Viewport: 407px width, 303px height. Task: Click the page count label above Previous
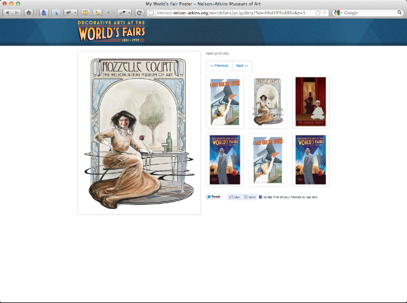pos(218,53)
